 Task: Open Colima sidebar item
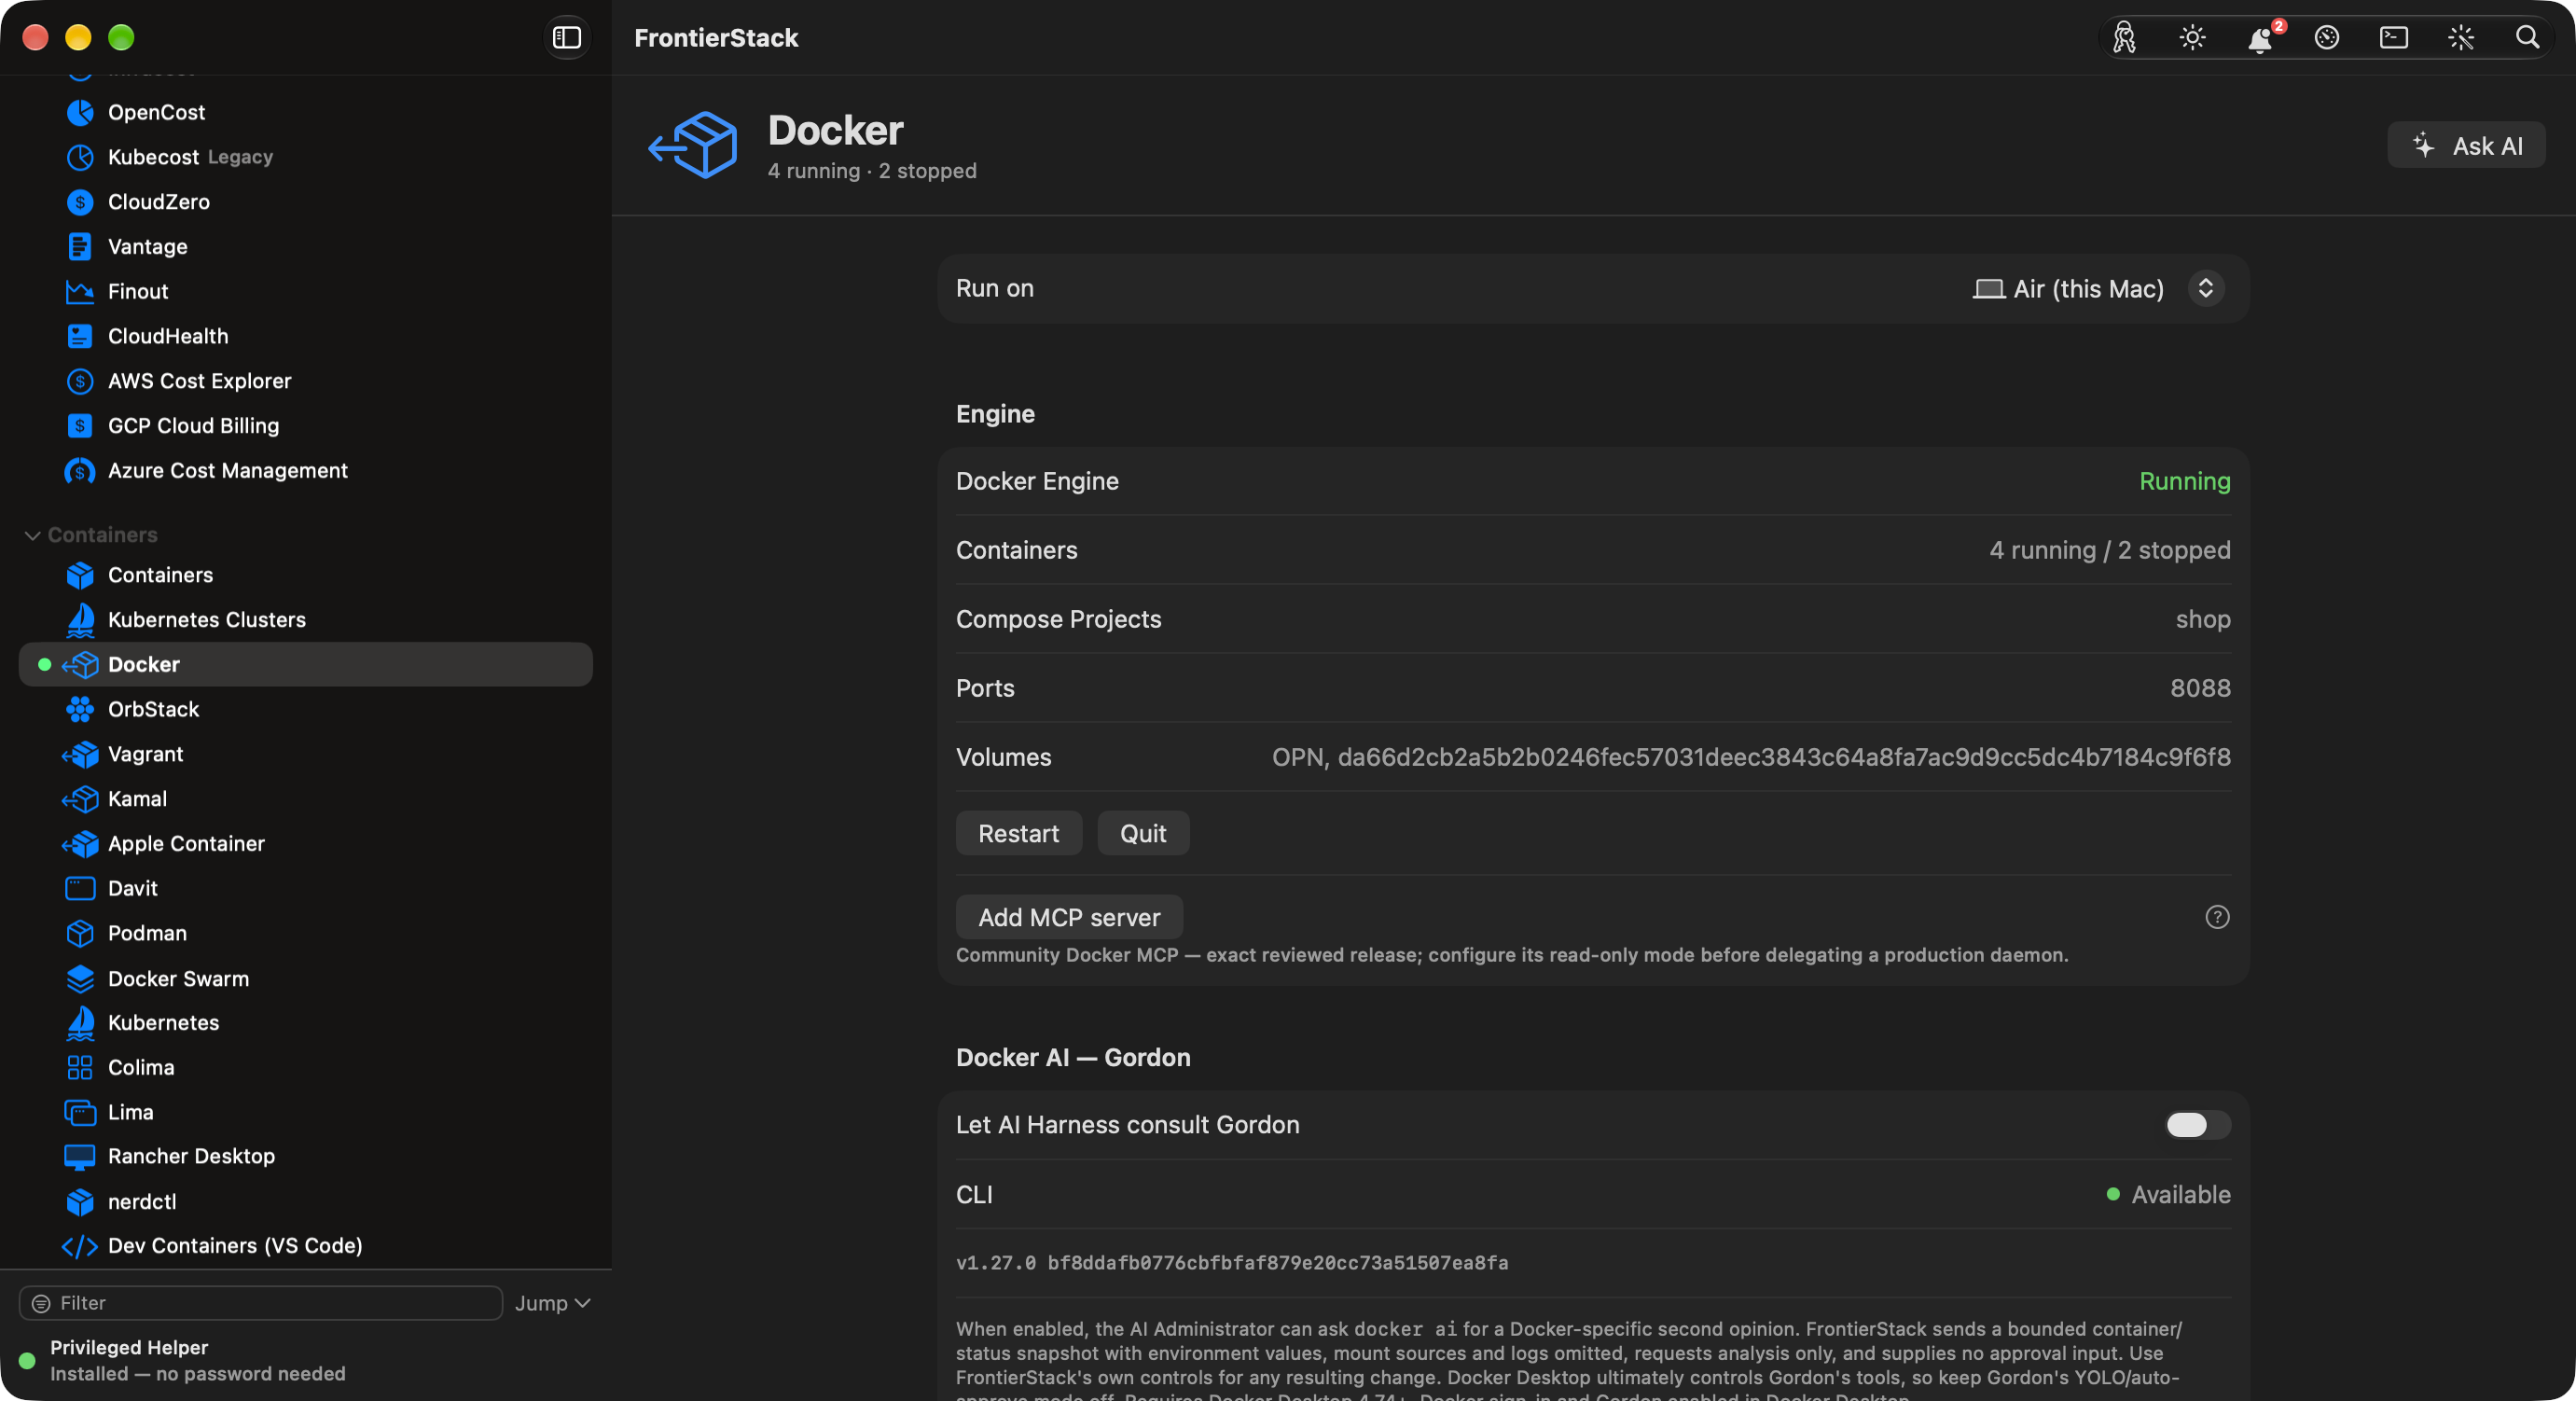[306, 1067]
